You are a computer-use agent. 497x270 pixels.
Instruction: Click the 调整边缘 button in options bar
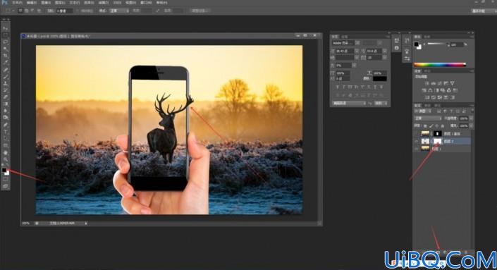point(200,11)
